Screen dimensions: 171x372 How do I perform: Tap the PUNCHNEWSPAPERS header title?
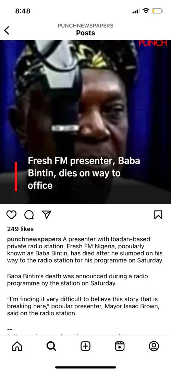(x=86, y=25)
